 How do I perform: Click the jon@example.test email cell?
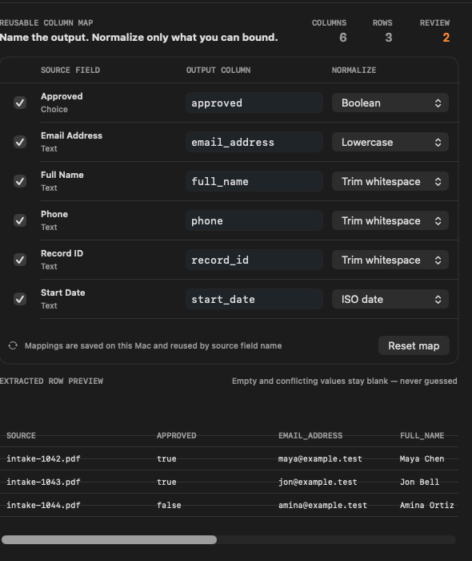(x=318, y=482)
